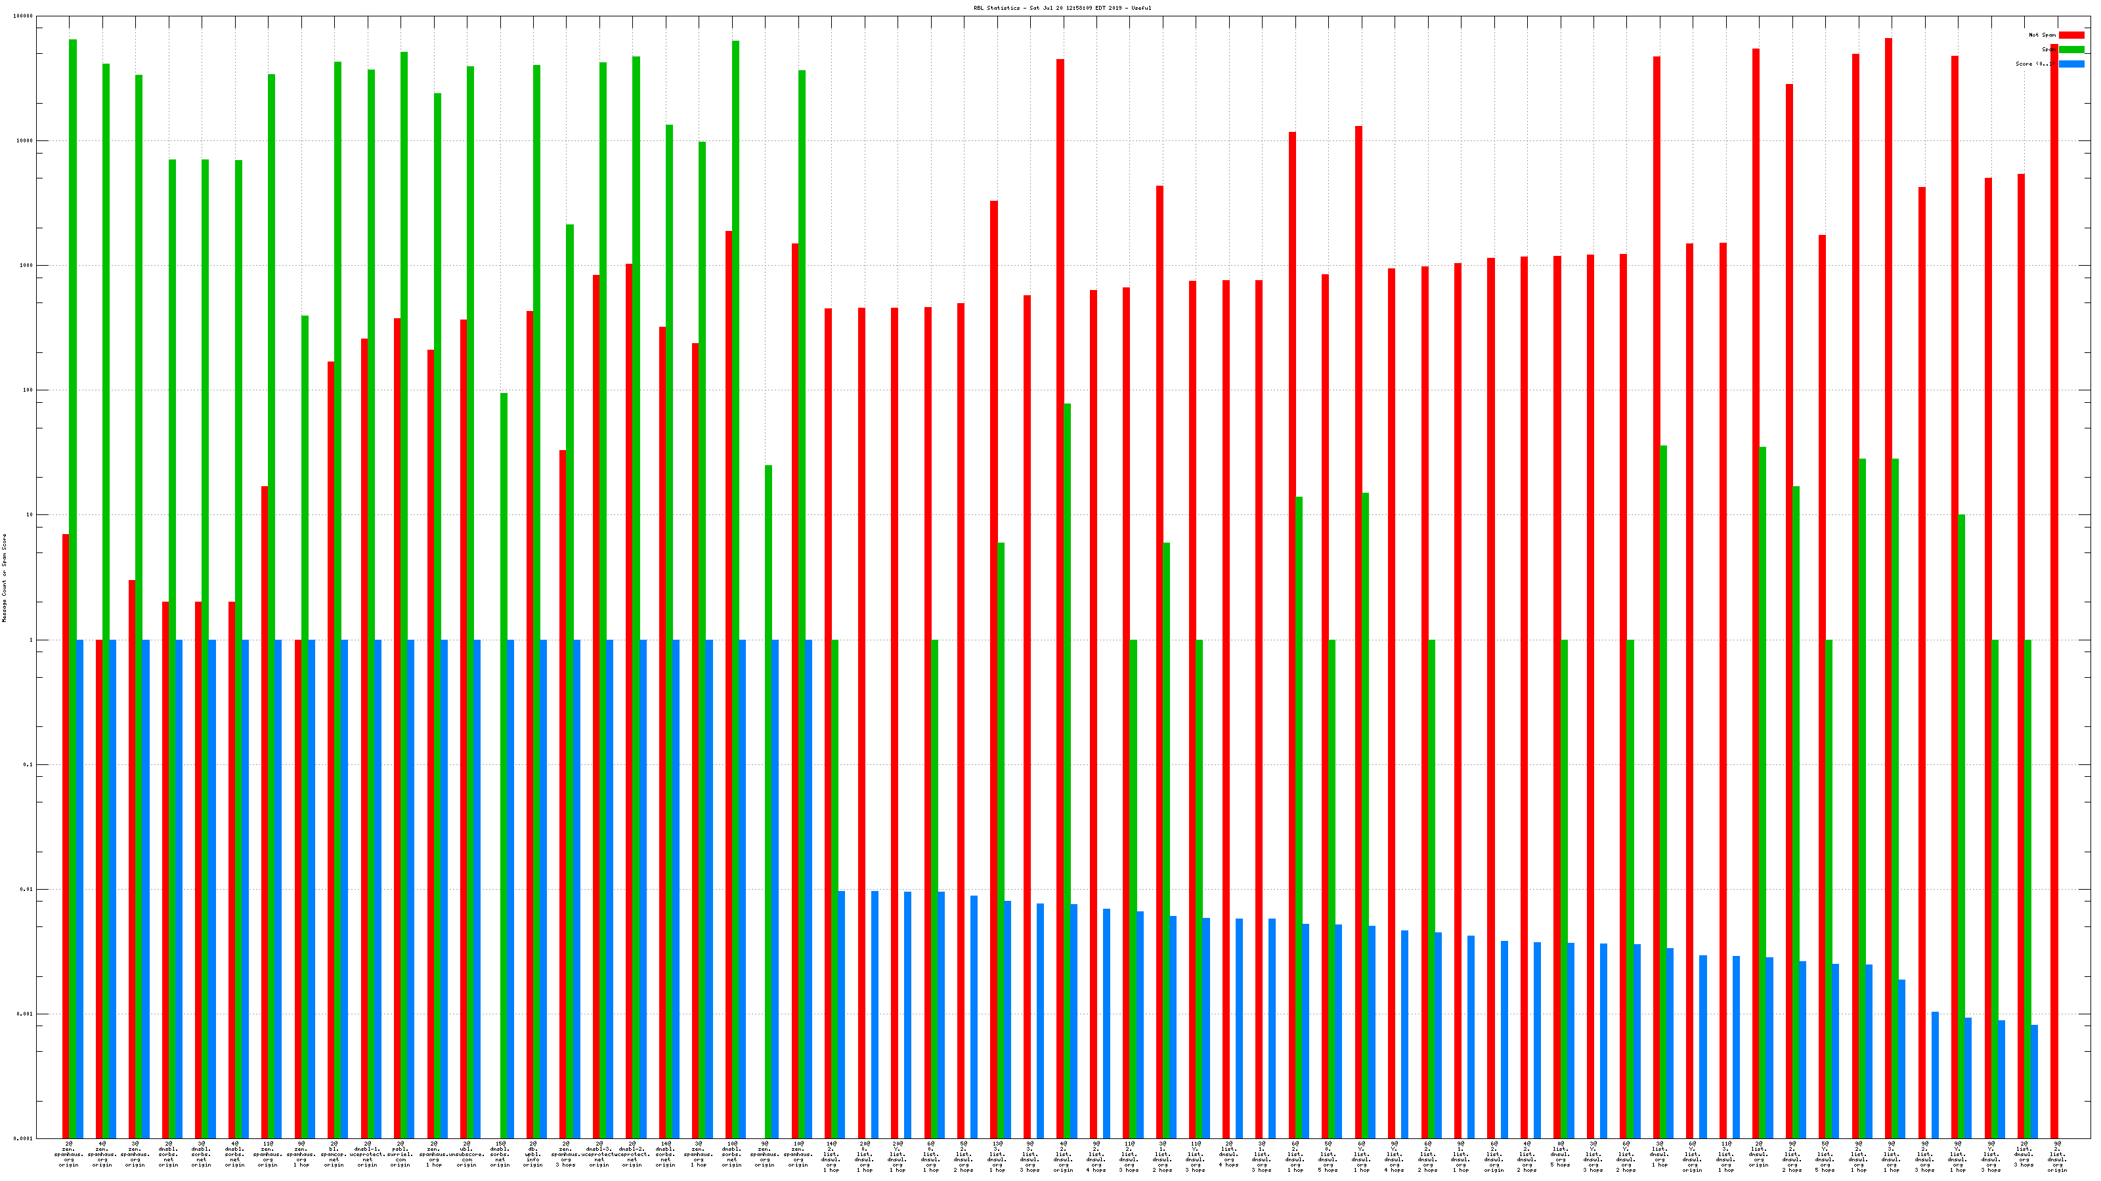The height and width of the screenshot is (1181, 2101).
Task: Click the 0.01 tick on the y-axis
Action: pyautogui.click(x=27, y=889)
